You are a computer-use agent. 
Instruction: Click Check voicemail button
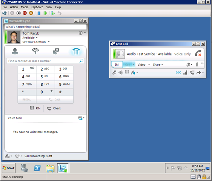[54, 108]
